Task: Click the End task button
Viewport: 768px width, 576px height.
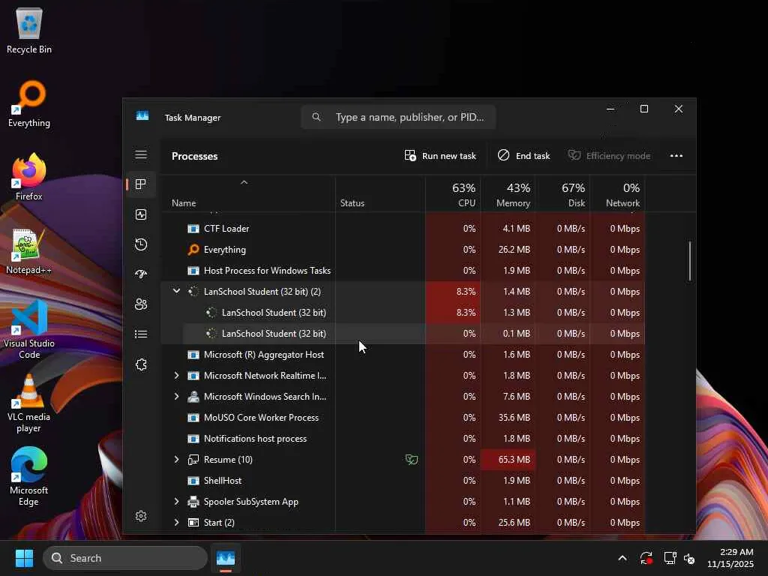Action: click(524, 156)
